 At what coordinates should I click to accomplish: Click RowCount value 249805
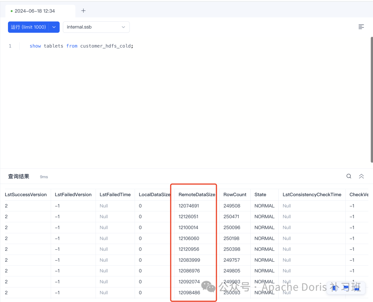[232, 271]
